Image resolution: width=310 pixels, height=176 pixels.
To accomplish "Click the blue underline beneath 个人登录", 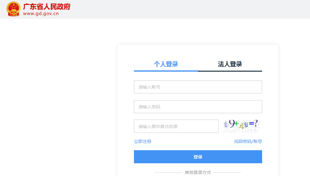I will coord(166,71).
